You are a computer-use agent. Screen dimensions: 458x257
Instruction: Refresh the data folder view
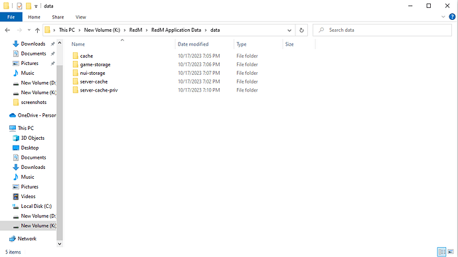(x=301, y=30)
